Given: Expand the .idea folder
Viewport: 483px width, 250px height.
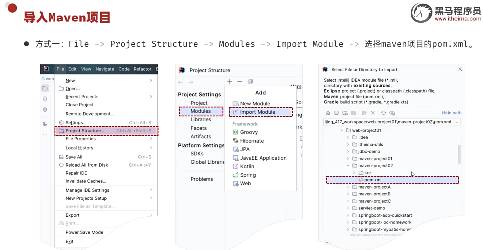Looking at the screenshot, I should [x=348, y=137].
